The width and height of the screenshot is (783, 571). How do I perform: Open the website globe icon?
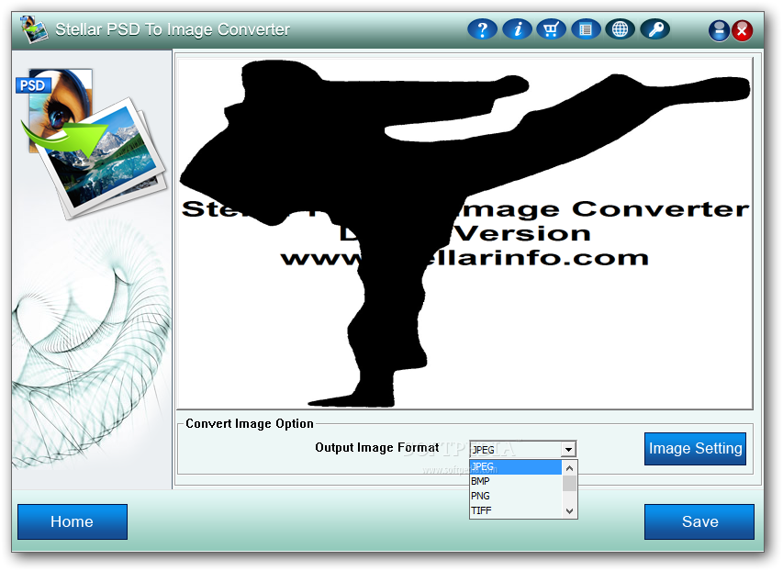pyautogui.click(x=620, y=29)
